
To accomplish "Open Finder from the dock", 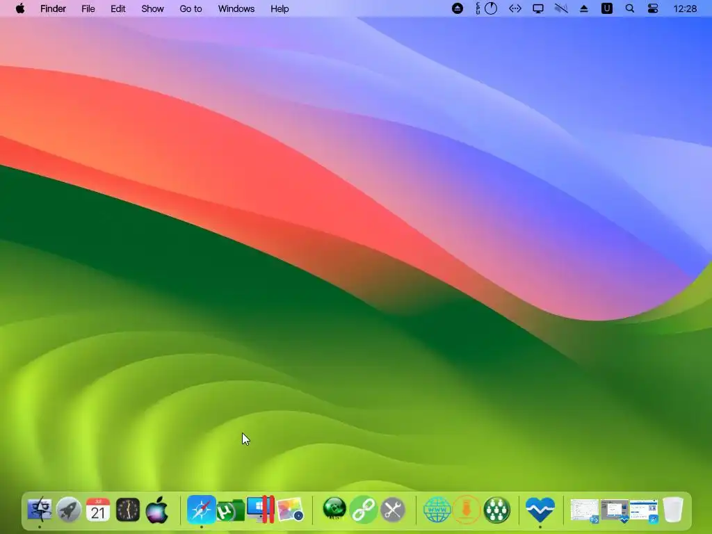I will point(40,509).
